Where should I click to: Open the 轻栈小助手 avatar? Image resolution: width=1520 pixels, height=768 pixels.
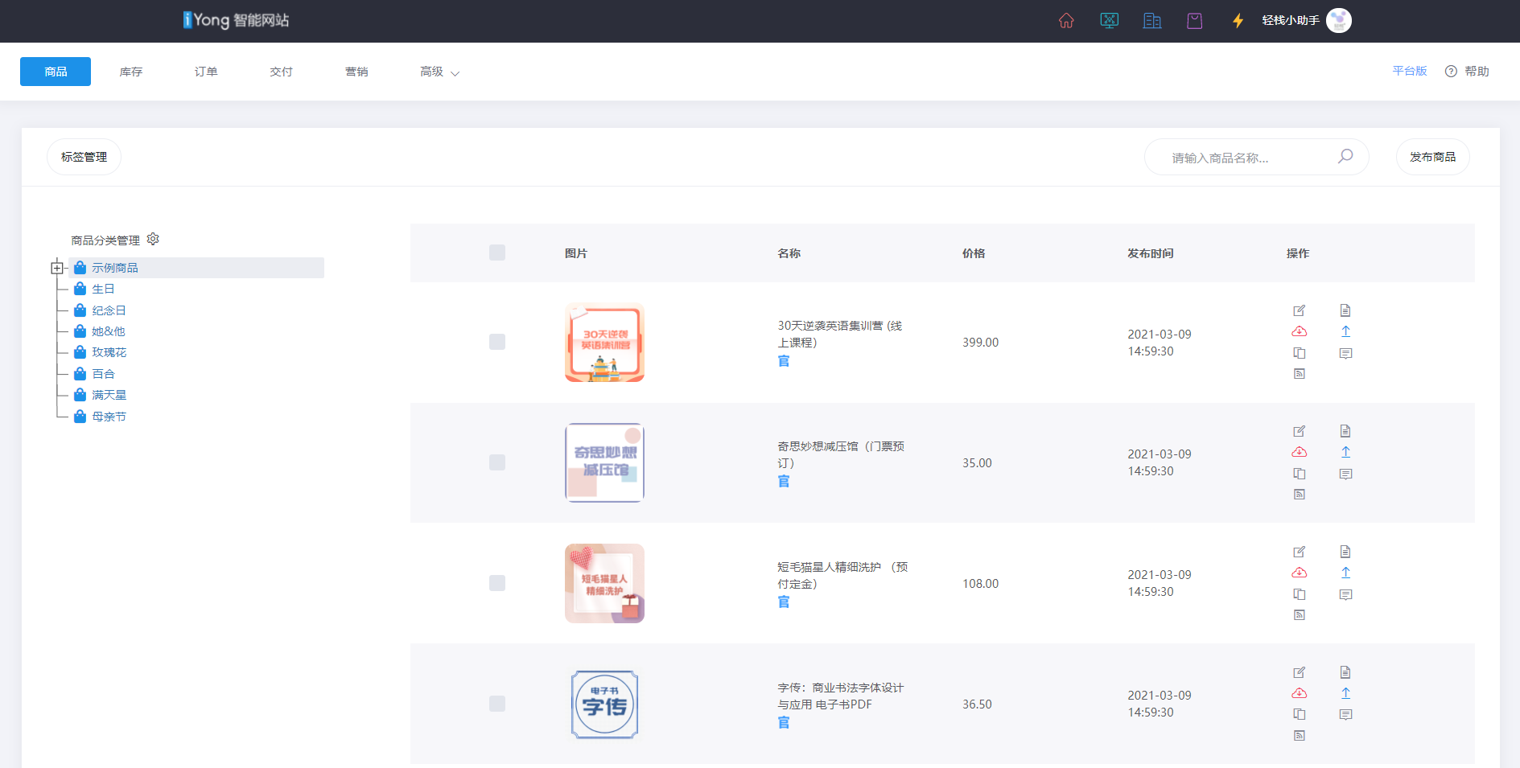point(1339,21)
